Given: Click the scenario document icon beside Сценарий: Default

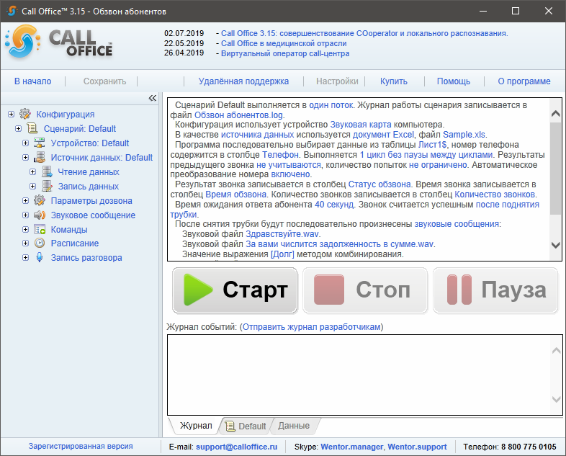Looking at the screenshot, I should coord(32,128).
